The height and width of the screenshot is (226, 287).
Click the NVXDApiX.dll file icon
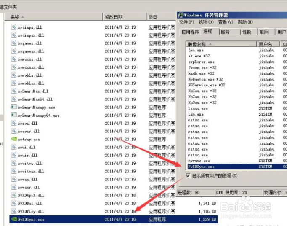pos(14,195)
